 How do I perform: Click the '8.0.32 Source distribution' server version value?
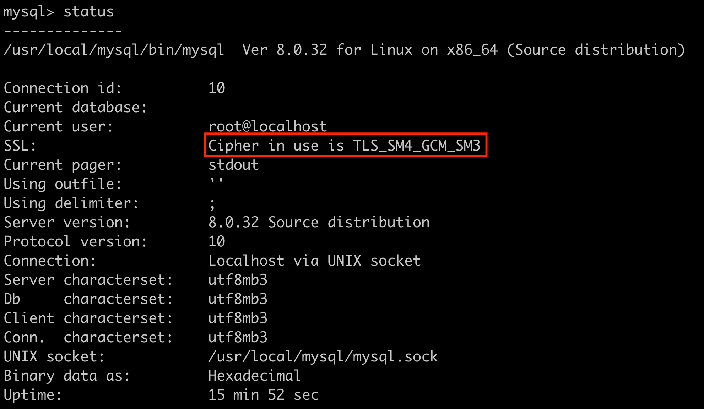[319, 222]
